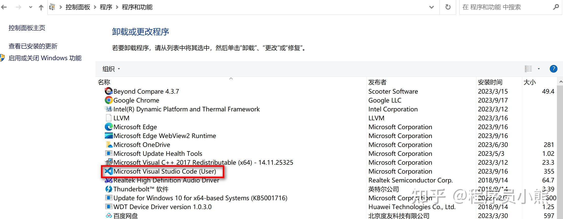Screen dimensions: 563x219
Task: Sort by the 安装时间 column header
Action: pyautogui.click(x=490, y=82)
